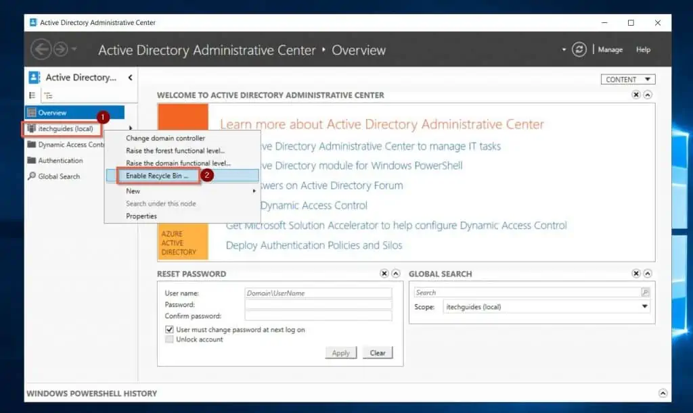Select Properties in the context menu
The width and height of the screenshot is (693, 413).
click(x=141, y=216)
